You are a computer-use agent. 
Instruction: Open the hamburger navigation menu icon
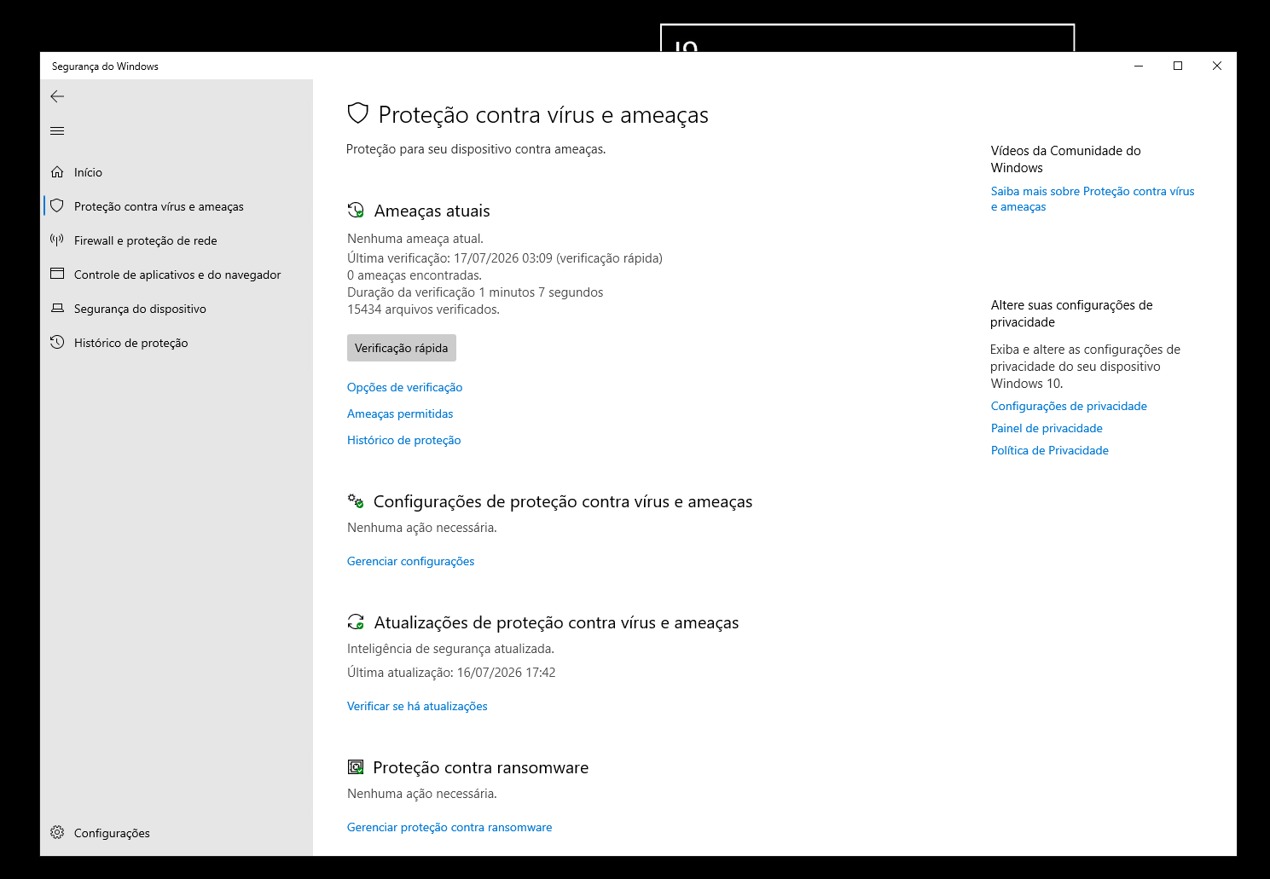[57, 131]
